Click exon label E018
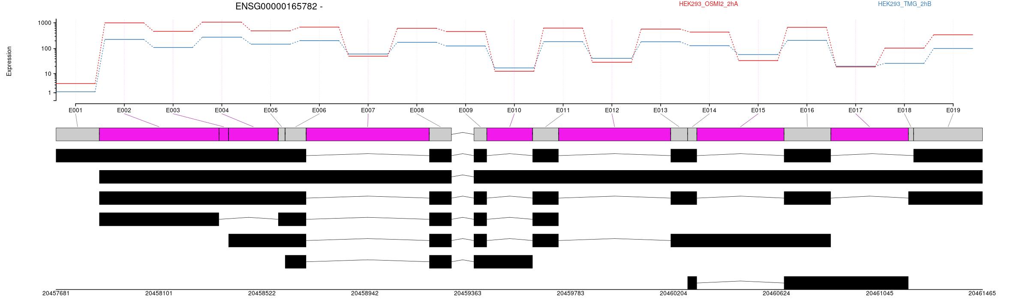 tap(904, 110)
